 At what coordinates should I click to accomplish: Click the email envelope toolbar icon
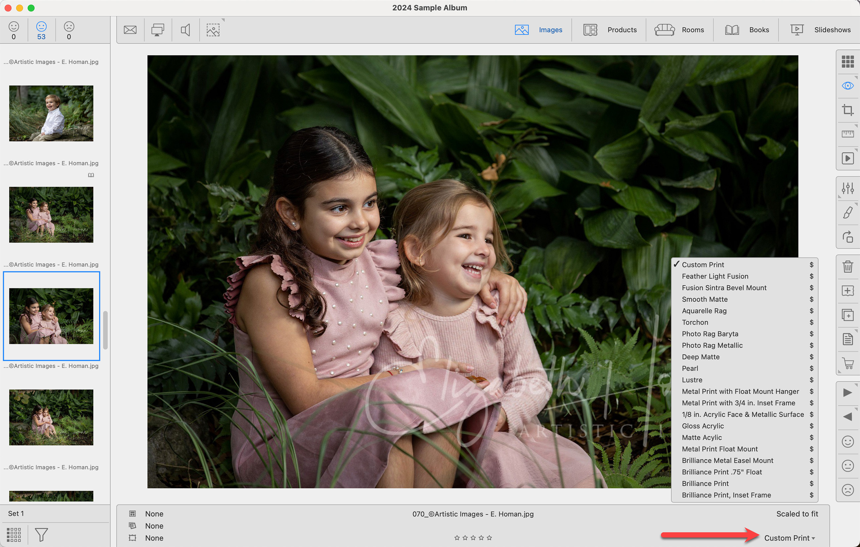pyautogui.click(x=130, y=30)
